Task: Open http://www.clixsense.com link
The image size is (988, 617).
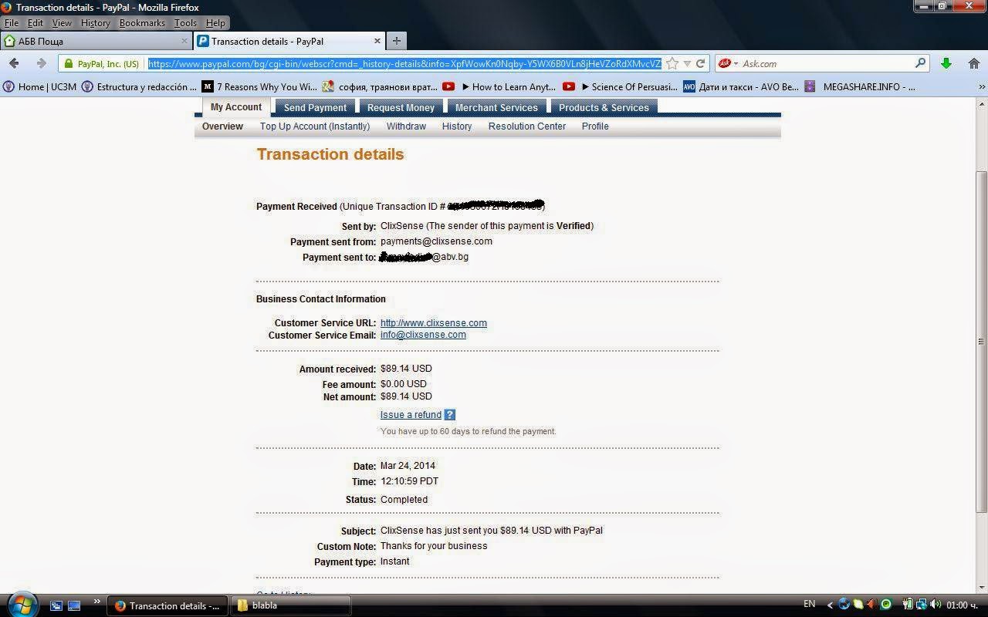Action: (x=434, y=323)
